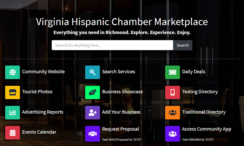Click the purple Request Proposal handshake icon

tap(93, 134)
